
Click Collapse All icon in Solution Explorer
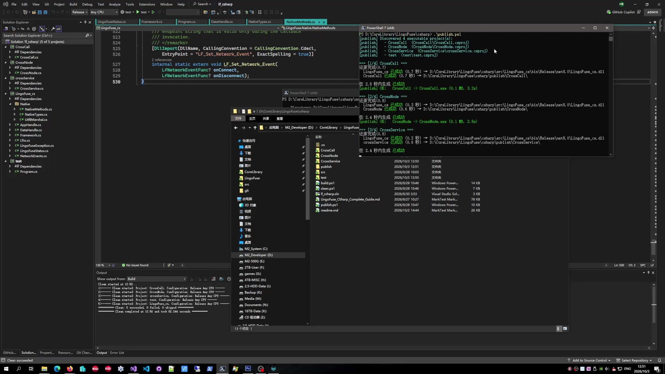pyautogui.click(x=28, y=29)
